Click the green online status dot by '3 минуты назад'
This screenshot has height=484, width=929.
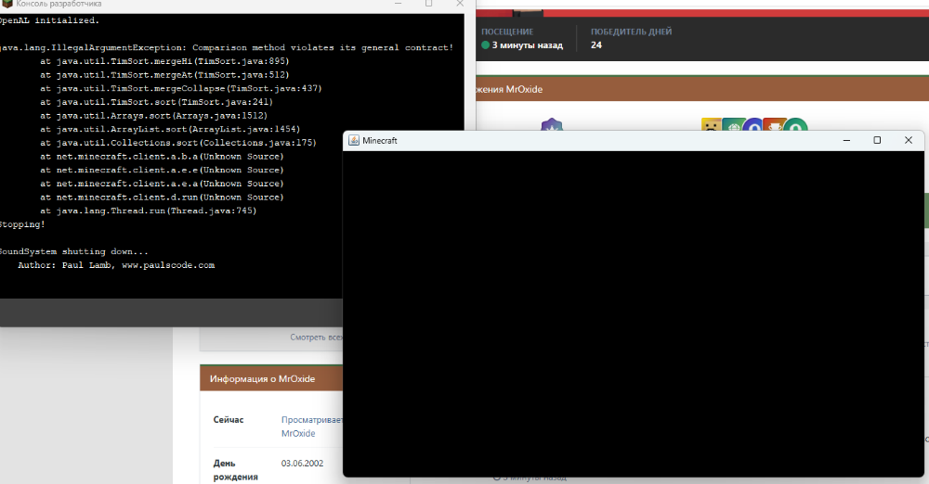[x=485, y=45]
